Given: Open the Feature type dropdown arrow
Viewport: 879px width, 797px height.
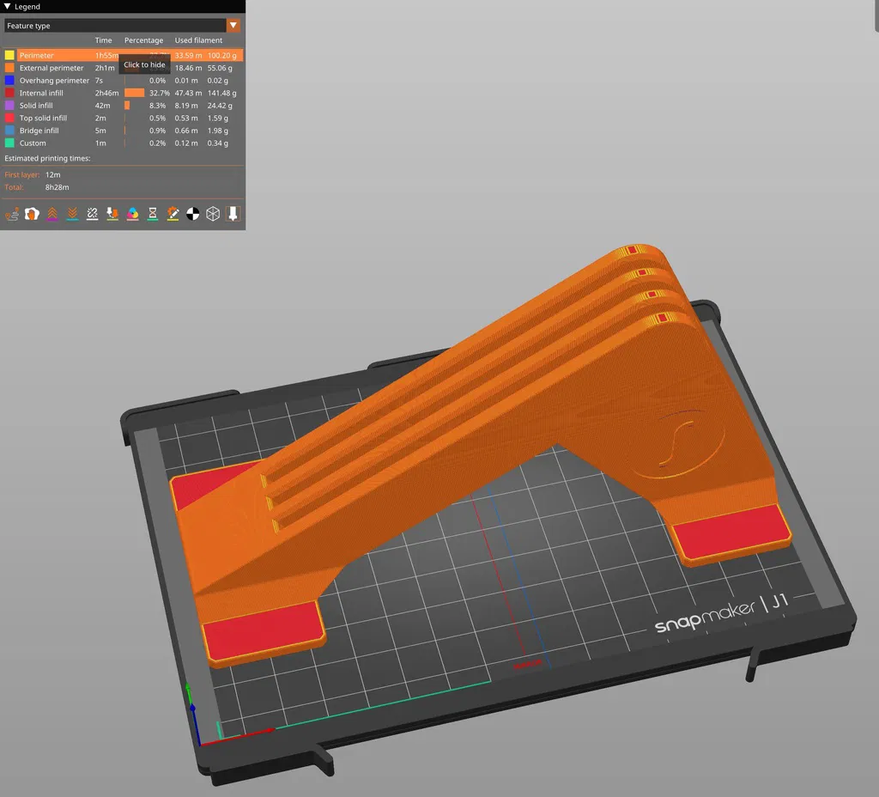Looking at the screenshot, I should (x=233, y=25).
